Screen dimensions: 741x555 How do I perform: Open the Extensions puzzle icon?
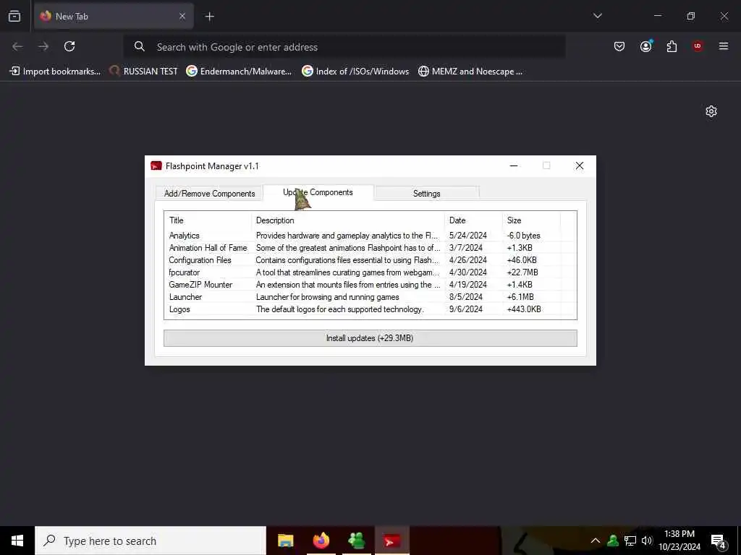tap(672, 46)
